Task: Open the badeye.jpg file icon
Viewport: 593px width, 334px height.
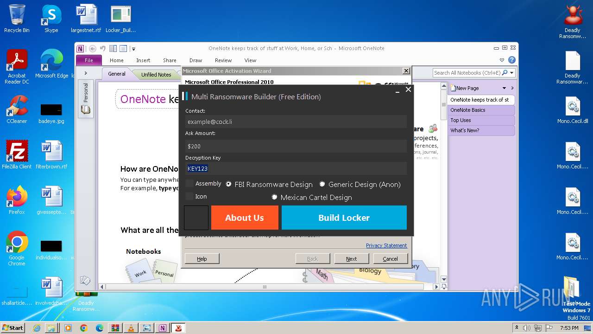Action: [x=51, y=114]
